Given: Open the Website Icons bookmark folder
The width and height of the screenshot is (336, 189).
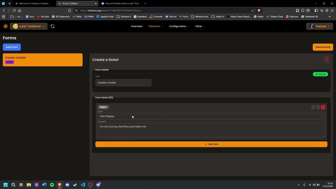Looking at the screenshot, I should coord(200,17).
